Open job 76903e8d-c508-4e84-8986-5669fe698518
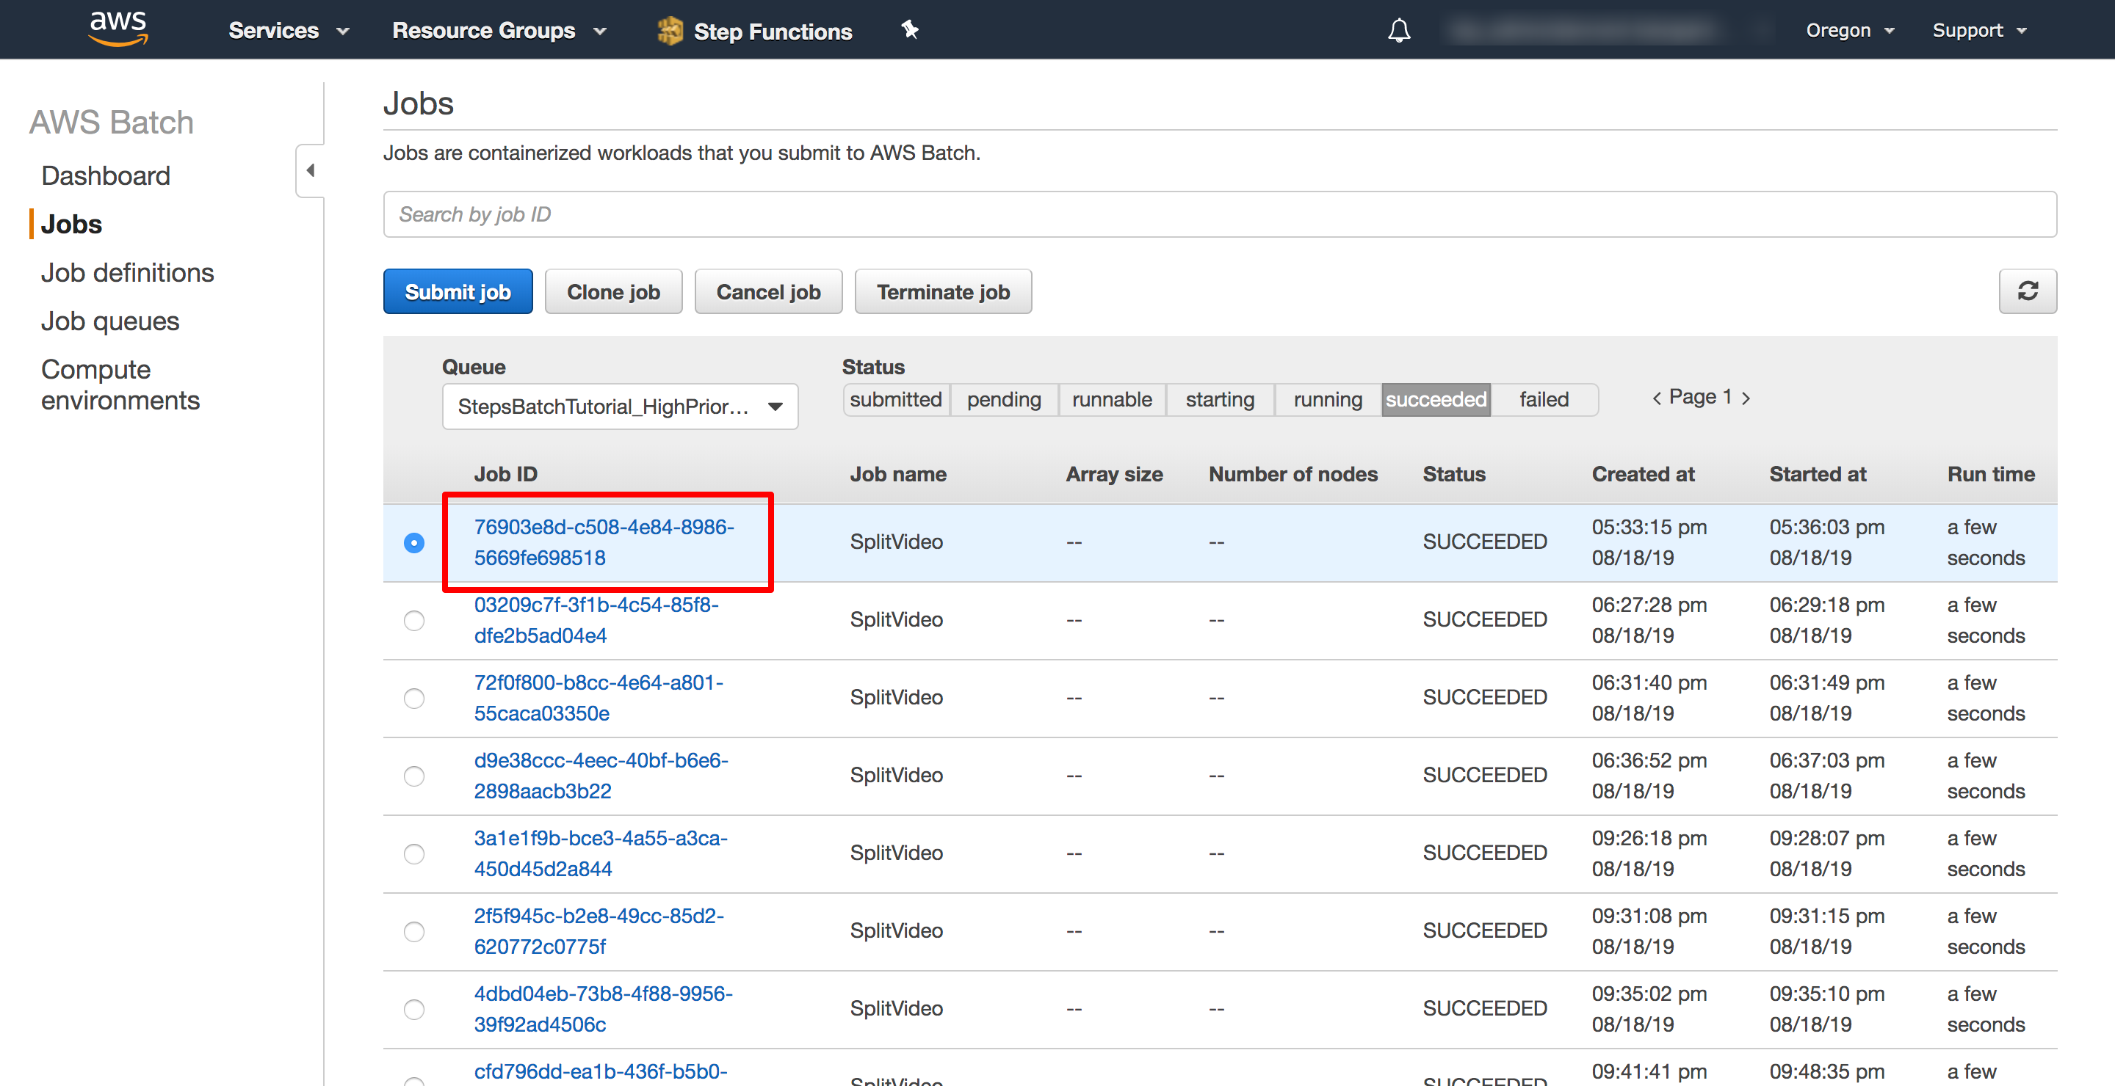The height and width of the screenshot is (1086, 2115). click(604, 542)
